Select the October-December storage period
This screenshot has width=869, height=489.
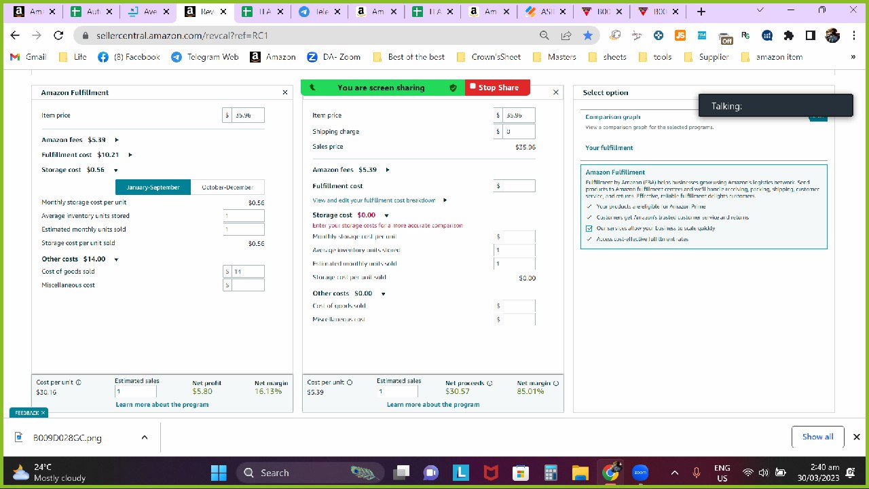pyautogui.click(x=227, y=187)
